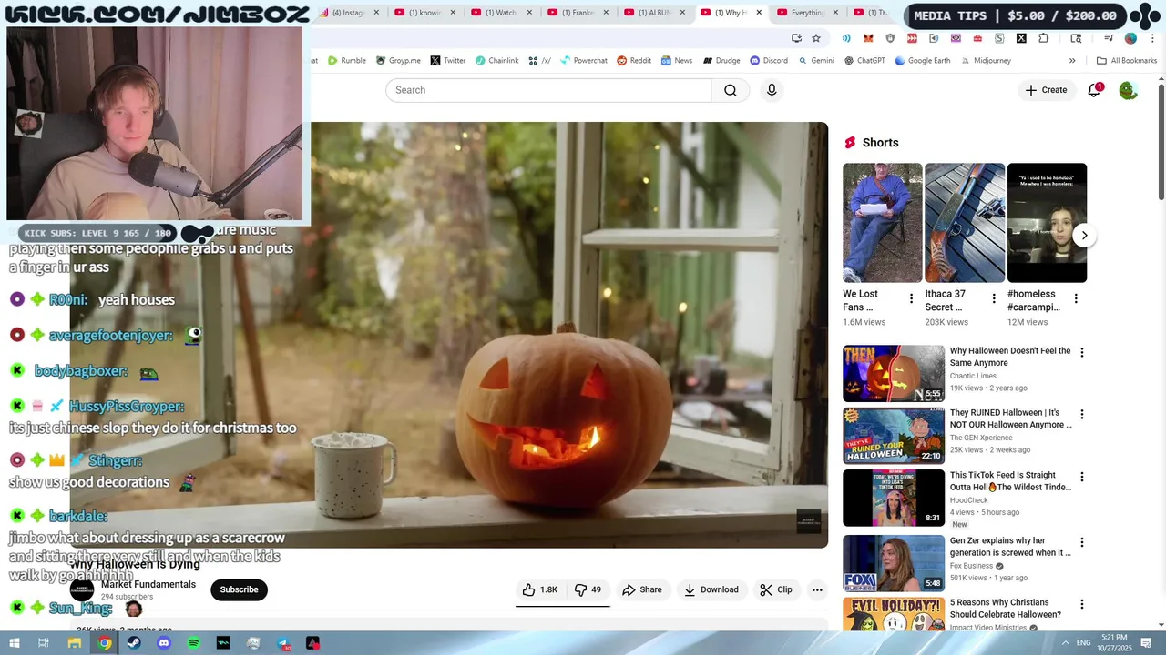Click the Clip button

coord(776,589)
